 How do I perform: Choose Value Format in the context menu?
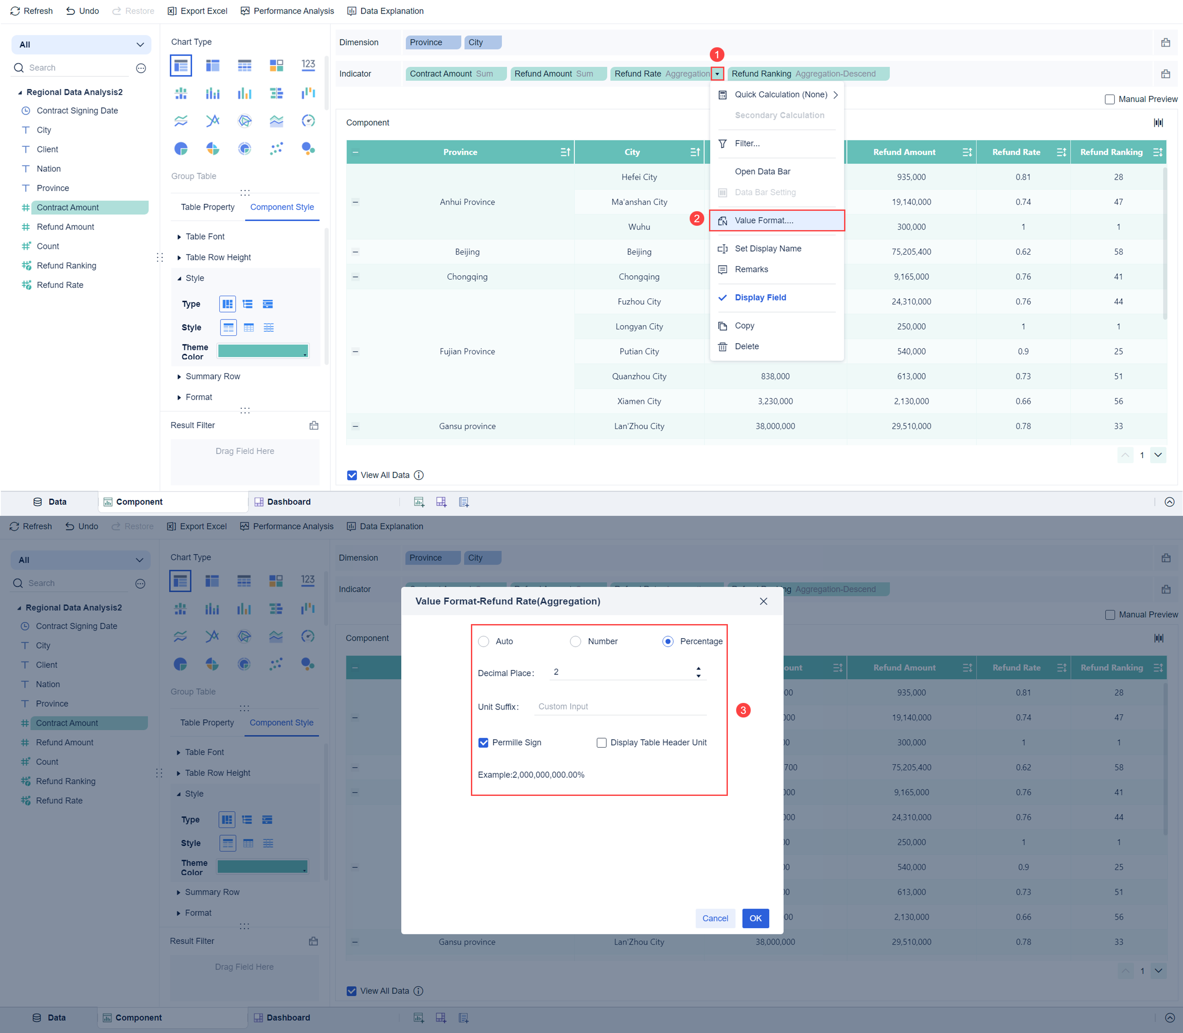[764, 220]
